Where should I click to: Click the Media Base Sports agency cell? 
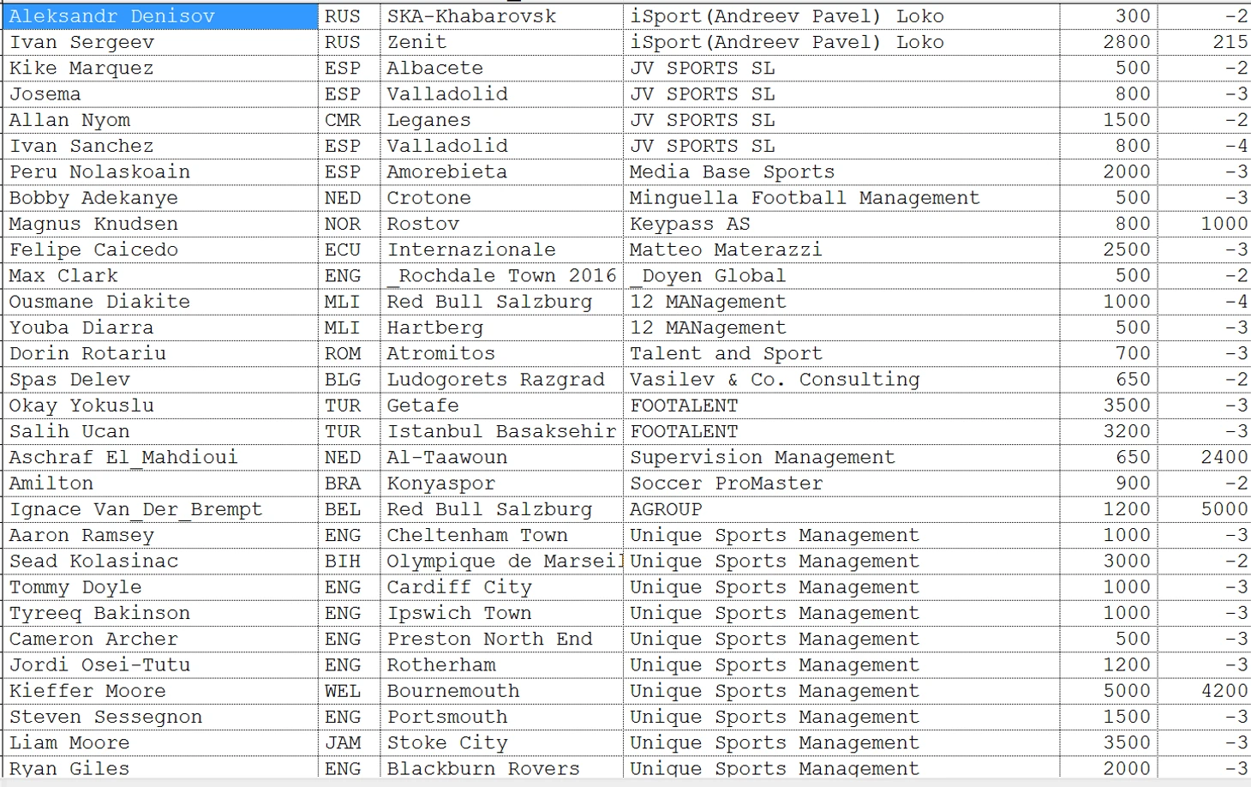point(841,171)
